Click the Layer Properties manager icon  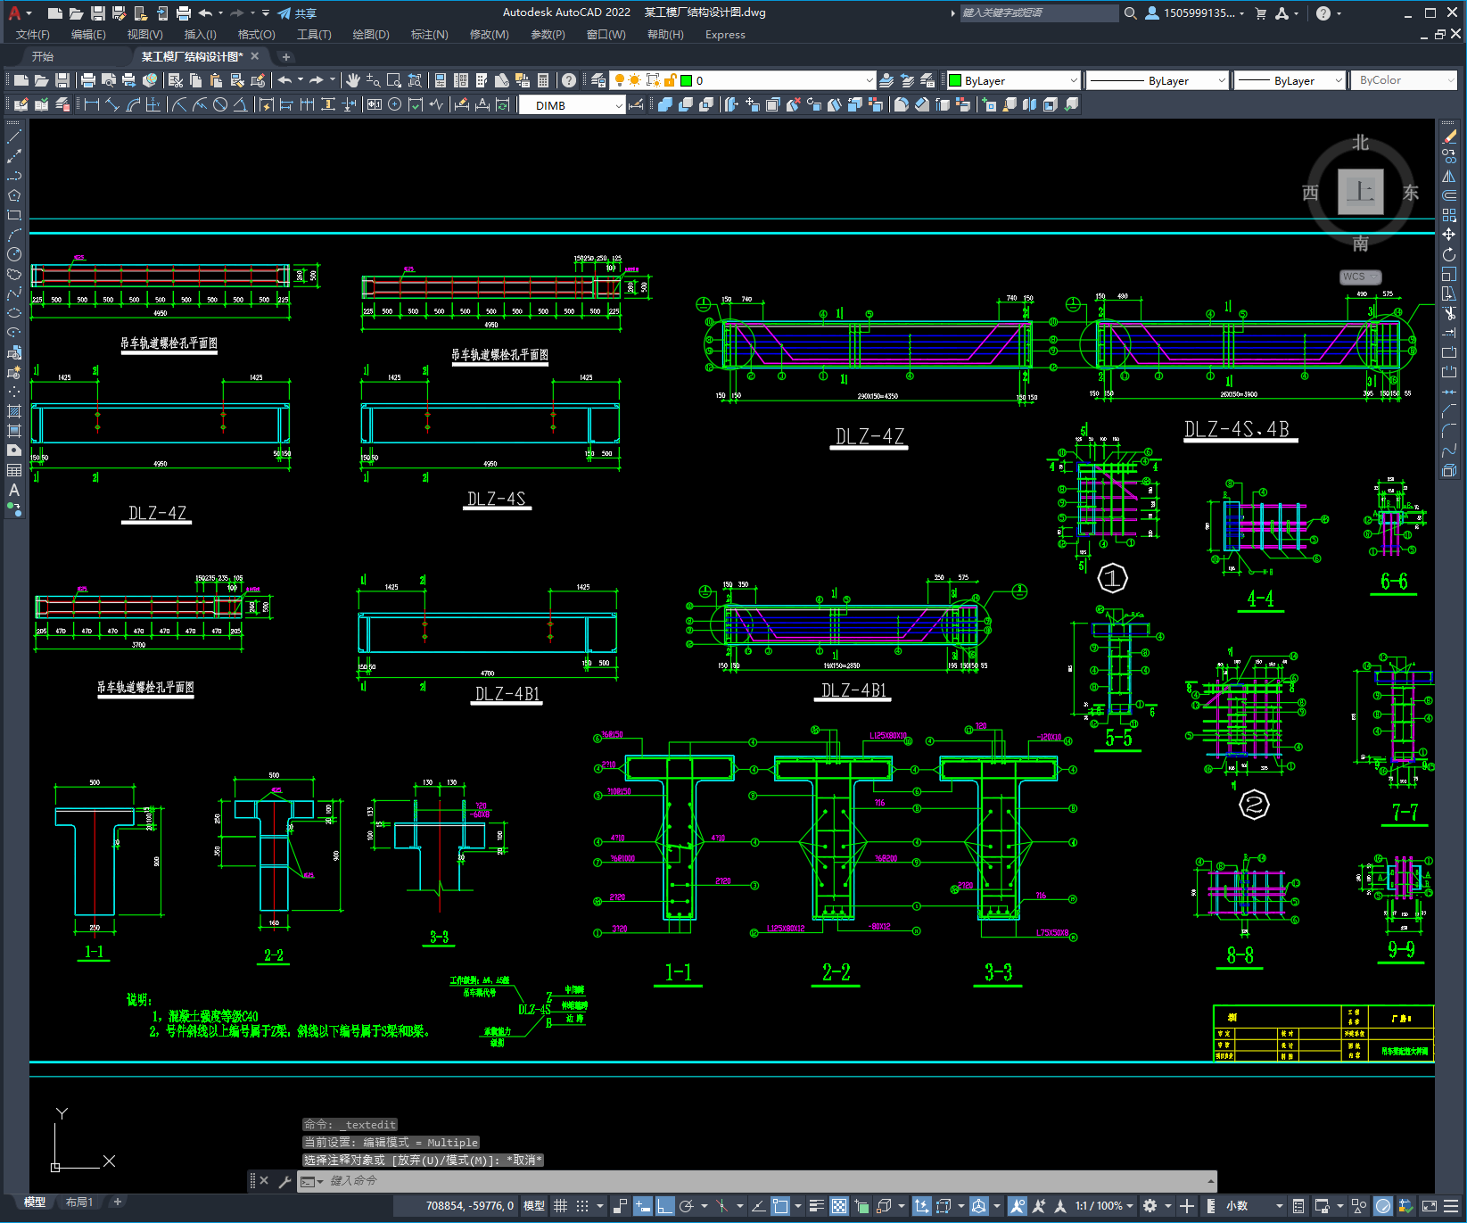598,80
